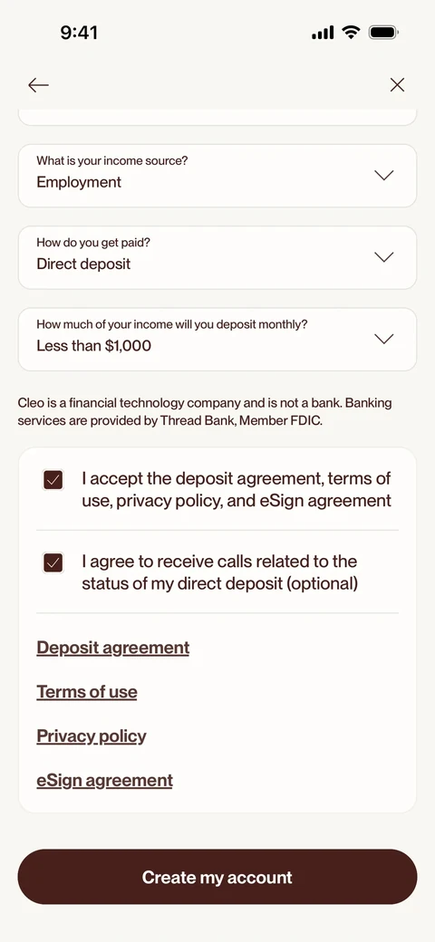This screenshot has height=942, width=435.
Task: Open the Privacy policy link
Action: tap(92, 736)
